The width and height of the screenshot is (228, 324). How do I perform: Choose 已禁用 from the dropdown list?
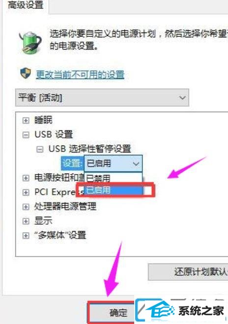coord(113,178)
